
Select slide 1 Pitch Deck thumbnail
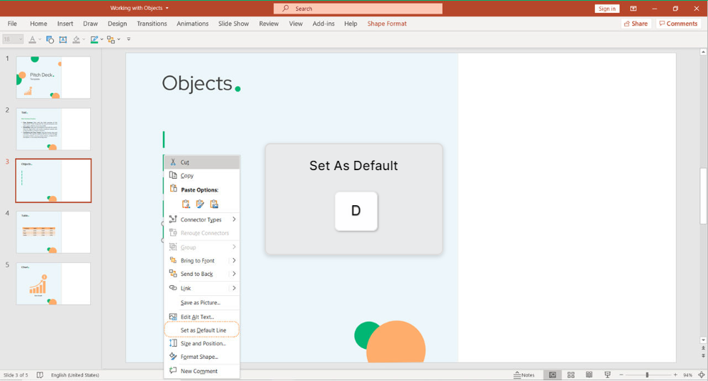coord(54,77)
